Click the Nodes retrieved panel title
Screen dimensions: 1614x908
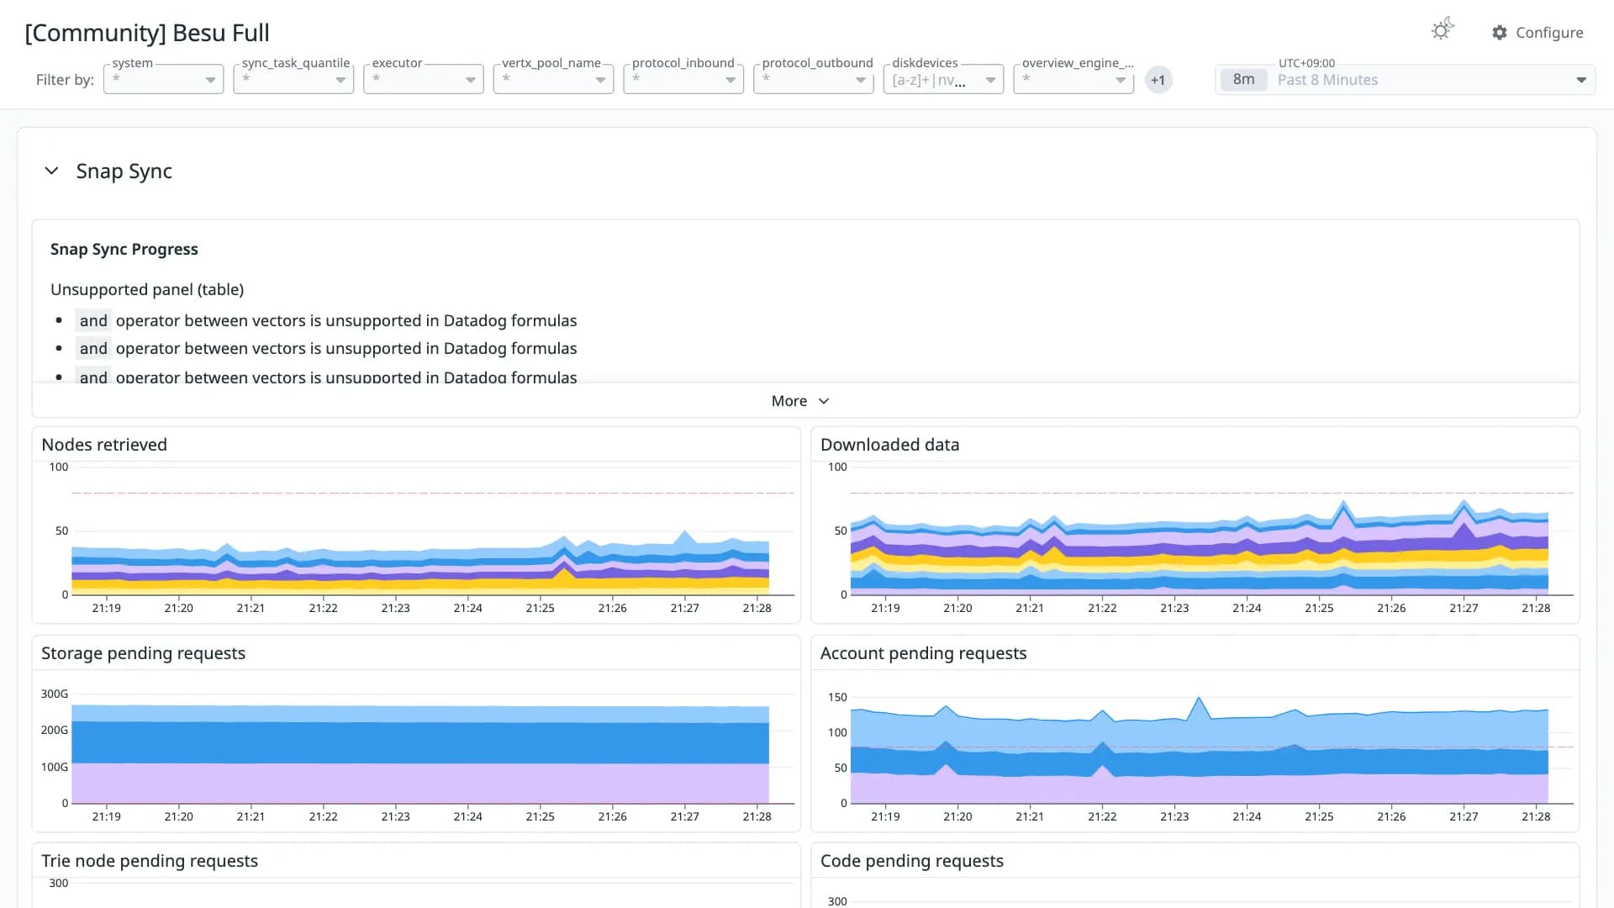(x=104, y=445)
